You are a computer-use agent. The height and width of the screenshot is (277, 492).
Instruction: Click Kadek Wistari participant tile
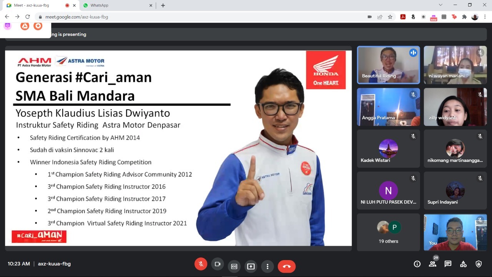tap(388, 149)
